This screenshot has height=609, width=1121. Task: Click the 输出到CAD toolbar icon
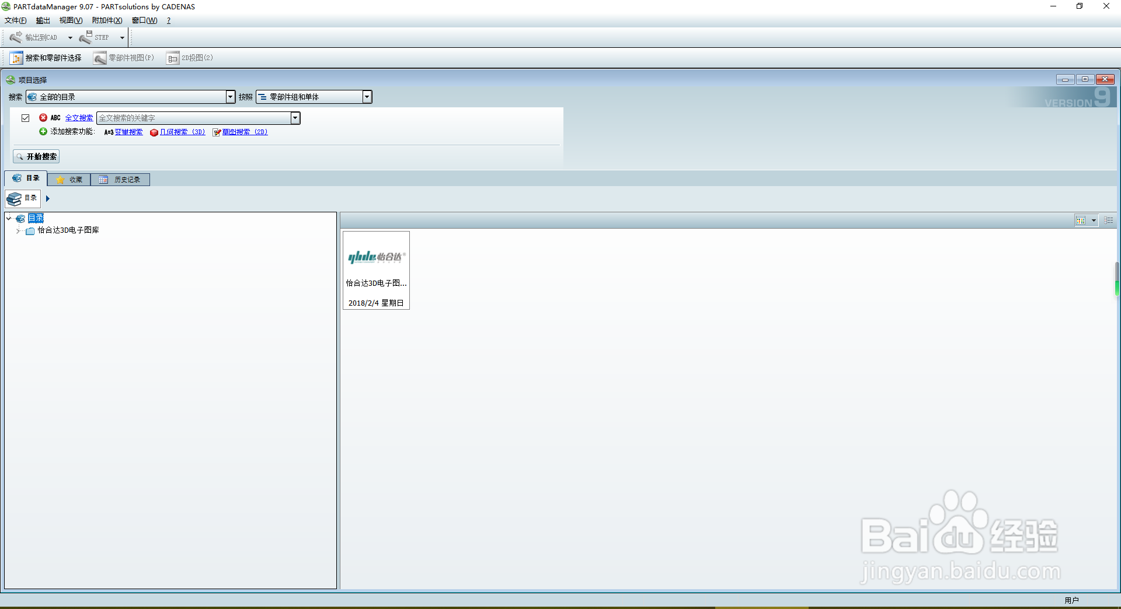click(16, 37)
